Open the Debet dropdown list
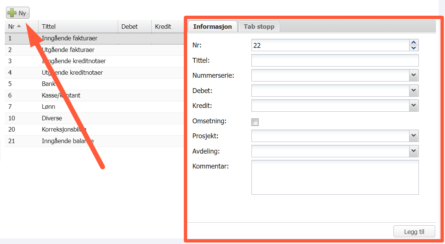 [414, 91]
